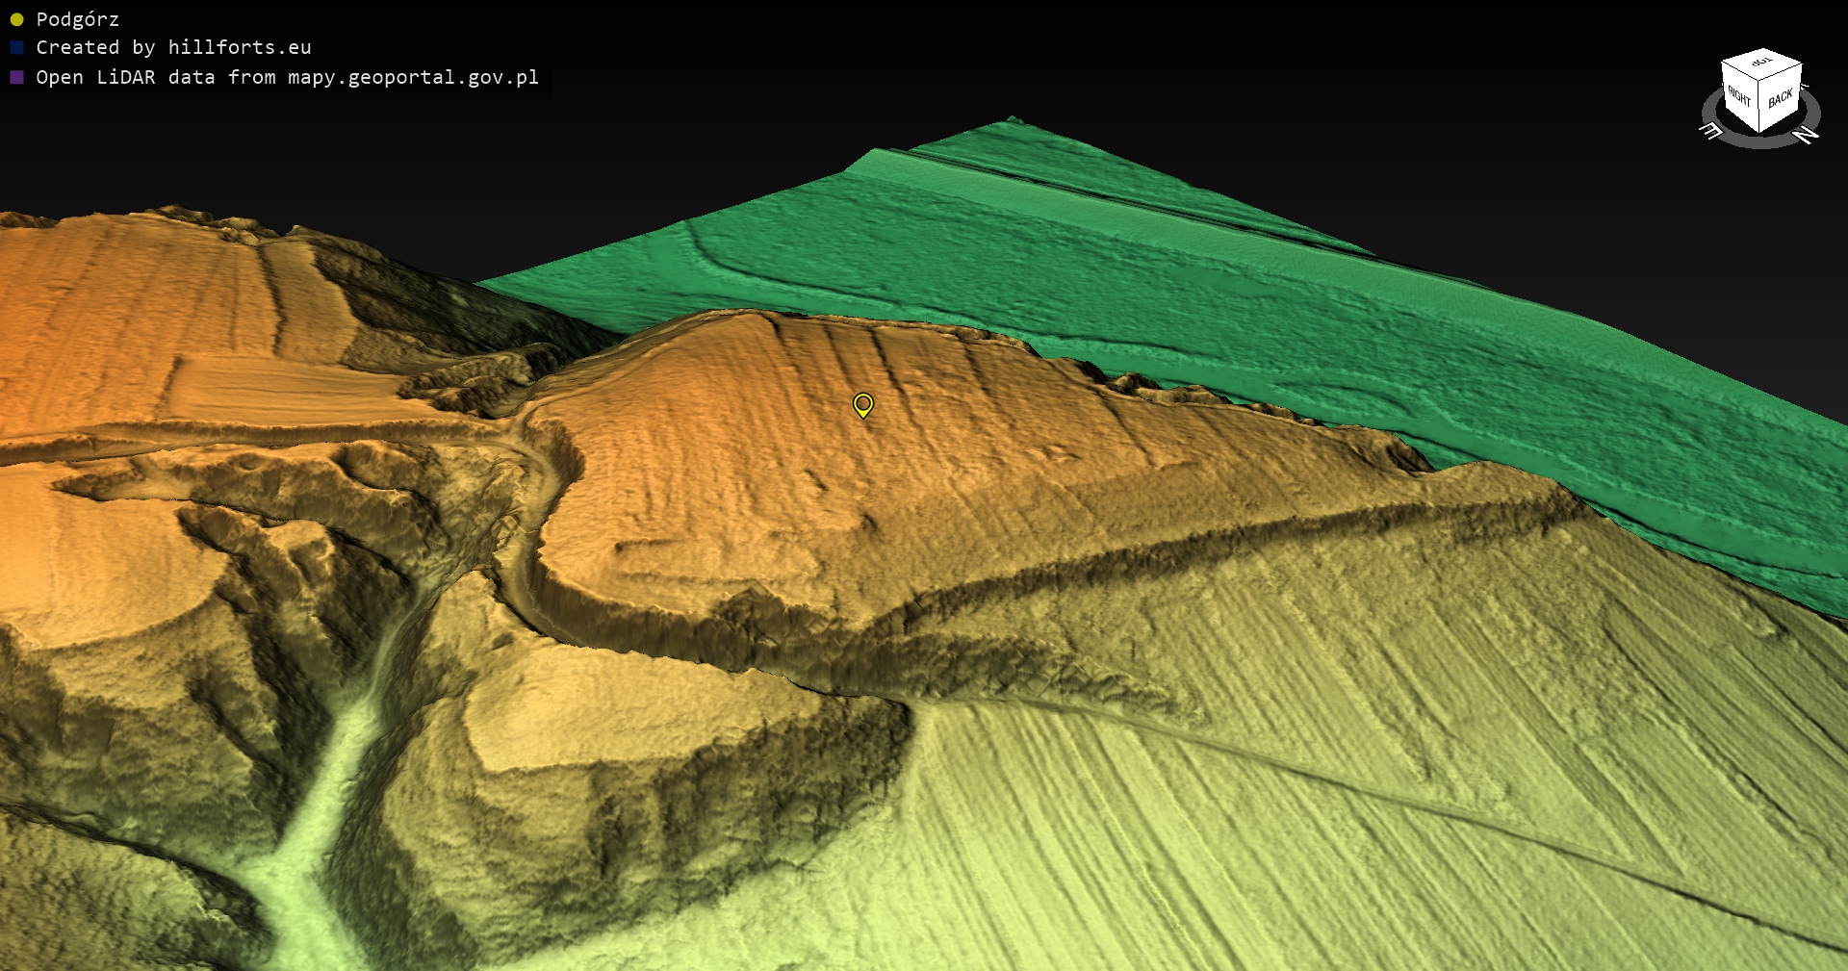
Task: Toggle the purple legend square
Action: (16, 77)
